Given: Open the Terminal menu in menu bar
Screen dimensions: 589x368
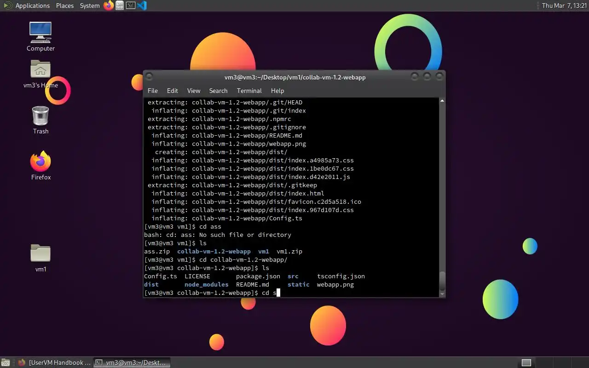Looking at the screenshot, I should pos(249,91).
